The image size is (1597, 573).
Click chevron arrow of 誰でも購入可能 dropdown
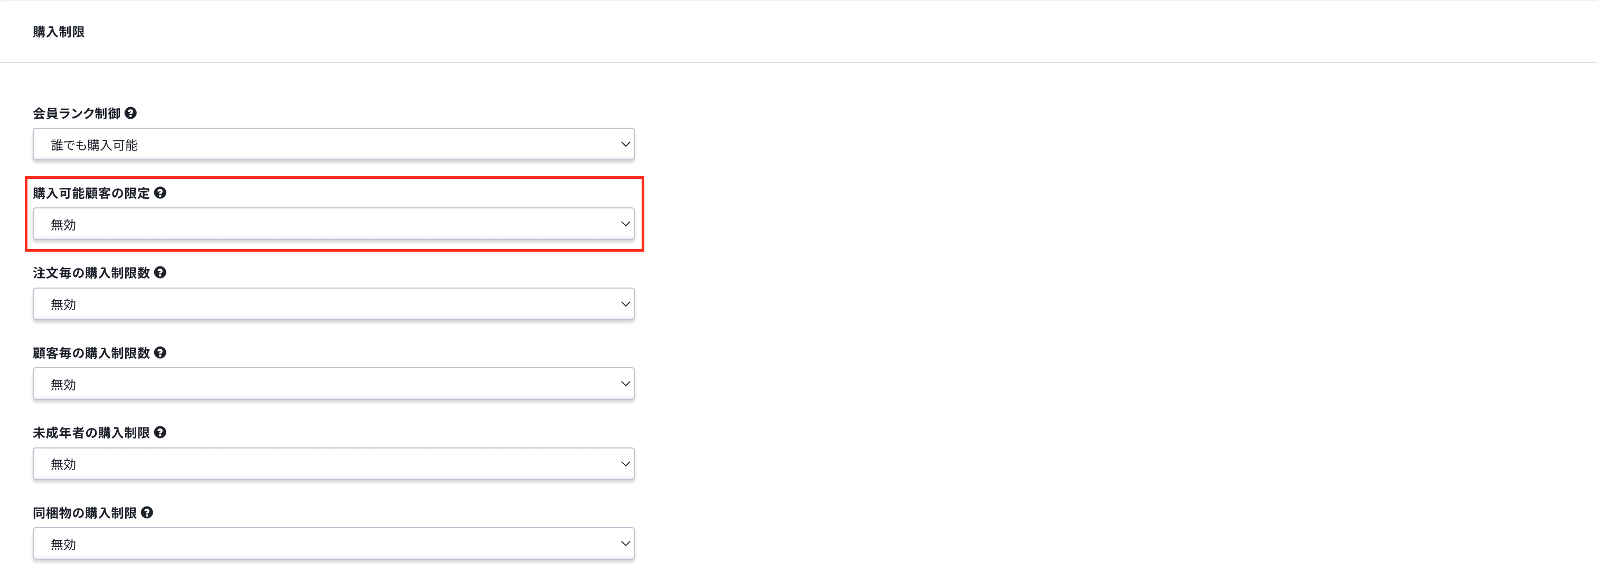pyautogui.click(x=625, y=145)
